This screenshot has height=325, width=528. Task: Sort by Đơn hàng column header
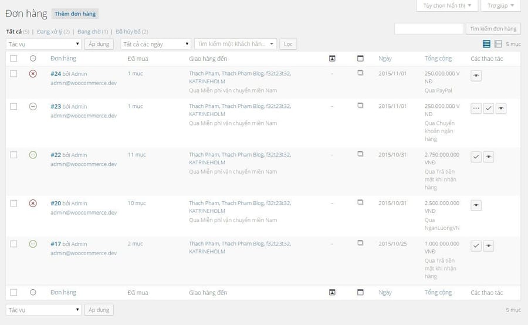pyautogui.click(x=63, y=58)
